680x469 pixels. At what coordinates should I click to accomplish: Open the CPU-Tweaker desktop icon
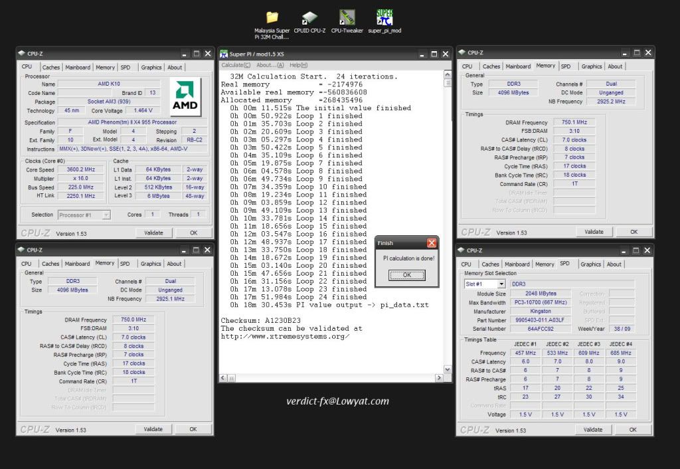(x=347, y=18)
